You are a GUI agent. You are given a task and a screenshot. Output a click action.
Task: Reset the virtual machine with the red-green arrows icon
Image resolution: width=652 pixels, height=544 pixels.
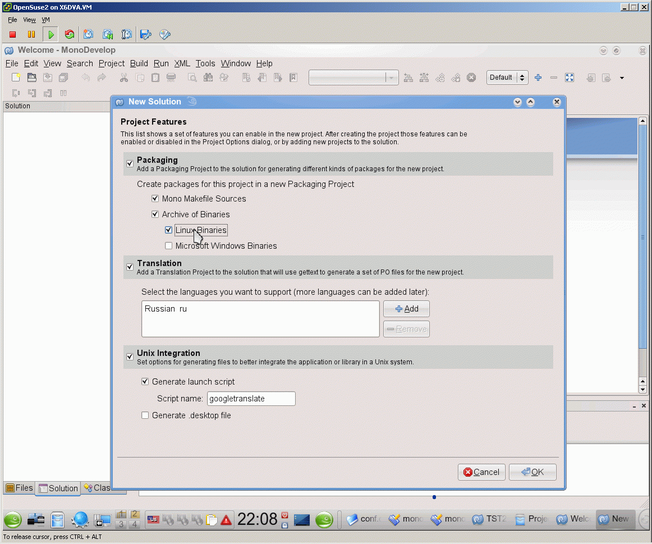[x=70, y=34]
